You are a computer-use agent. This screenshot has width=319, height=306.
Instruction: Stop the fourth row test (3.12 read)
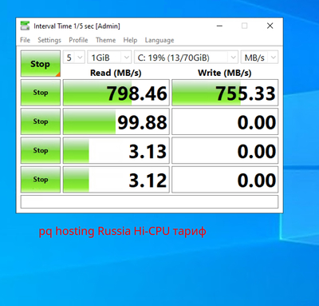point(41,179)
